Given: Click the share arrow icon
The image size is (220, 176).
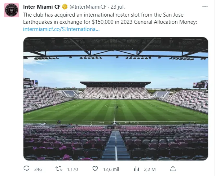Looking at the screenshot, I should (173, 168).
